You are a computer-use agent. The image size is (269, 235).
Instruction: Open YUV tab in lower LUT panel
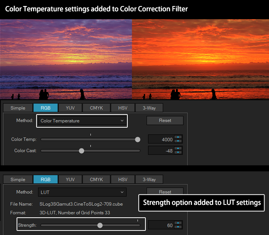(x=70, y=179)
